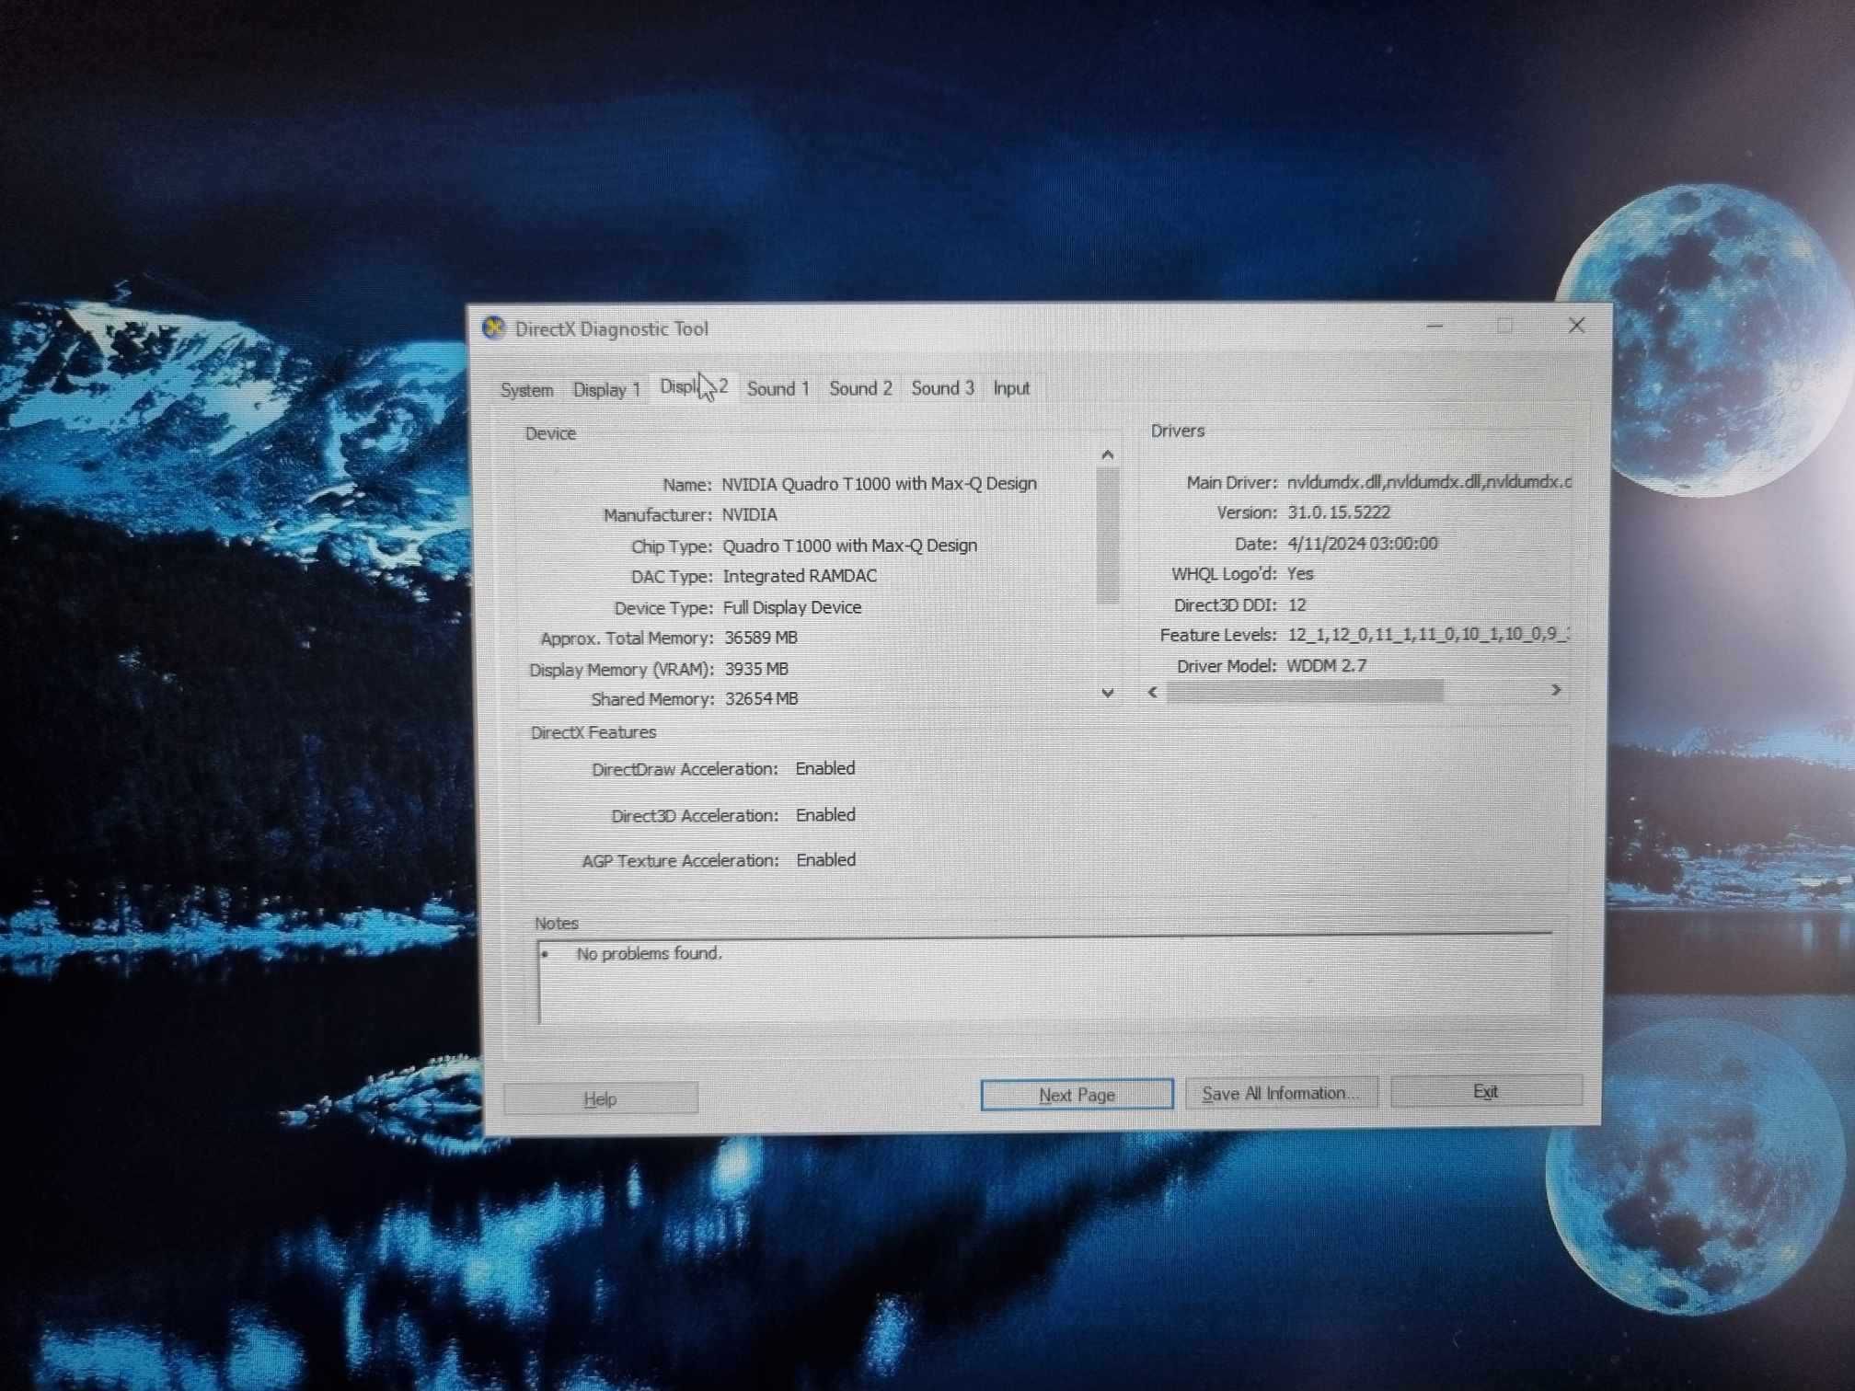The width and height of the screenshot is (1855, 1391).
Task: Click the WHQL Logo'd 'Yes' value
Action: [x=1300, y=574]
